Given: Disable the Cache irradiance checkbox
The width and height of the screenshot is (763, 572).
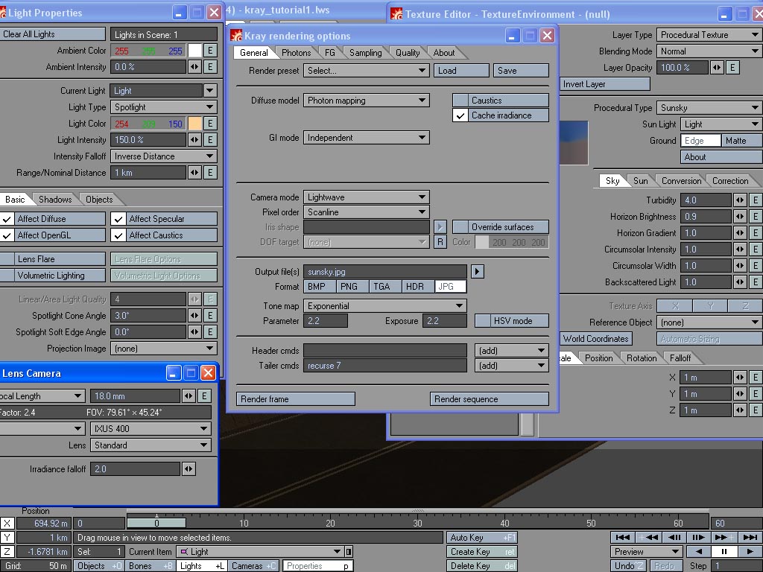Looking at the screenshot, I should click(460, 115).
